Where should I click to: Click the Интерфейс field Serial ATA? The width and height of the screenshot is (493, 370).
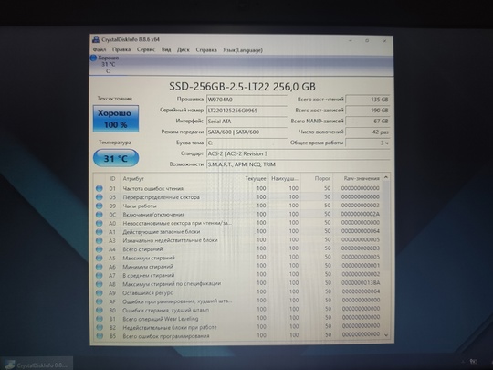coord(246,122)
